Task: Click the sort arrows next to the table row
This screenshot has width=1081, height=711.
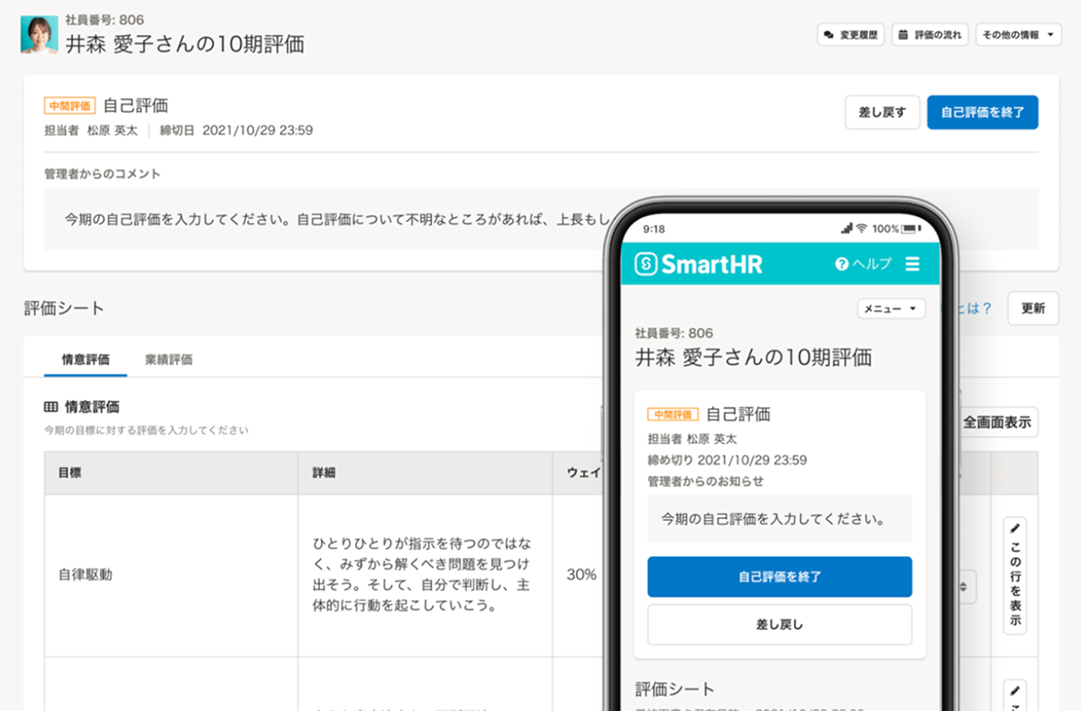Action: (x=963, y=586)
